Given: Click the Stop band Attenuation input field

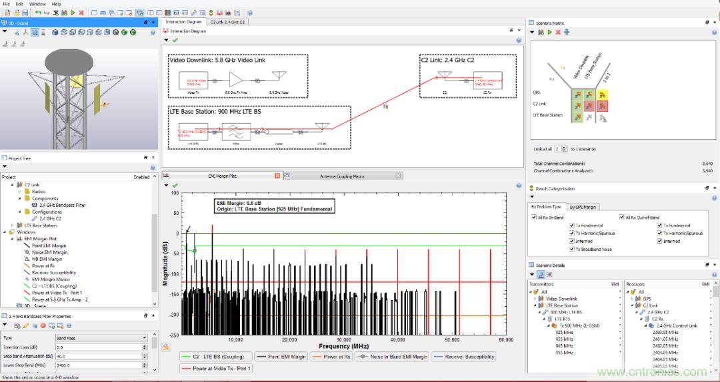Looking at the screenshot, I should pyautogui.click(x=100, y=356).
